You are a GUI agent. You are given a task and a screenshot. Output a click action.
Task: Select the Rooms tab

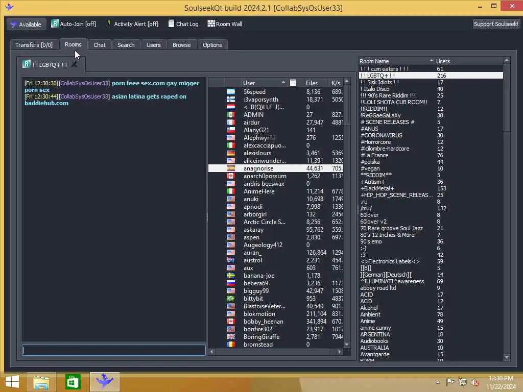coord(73,44)
